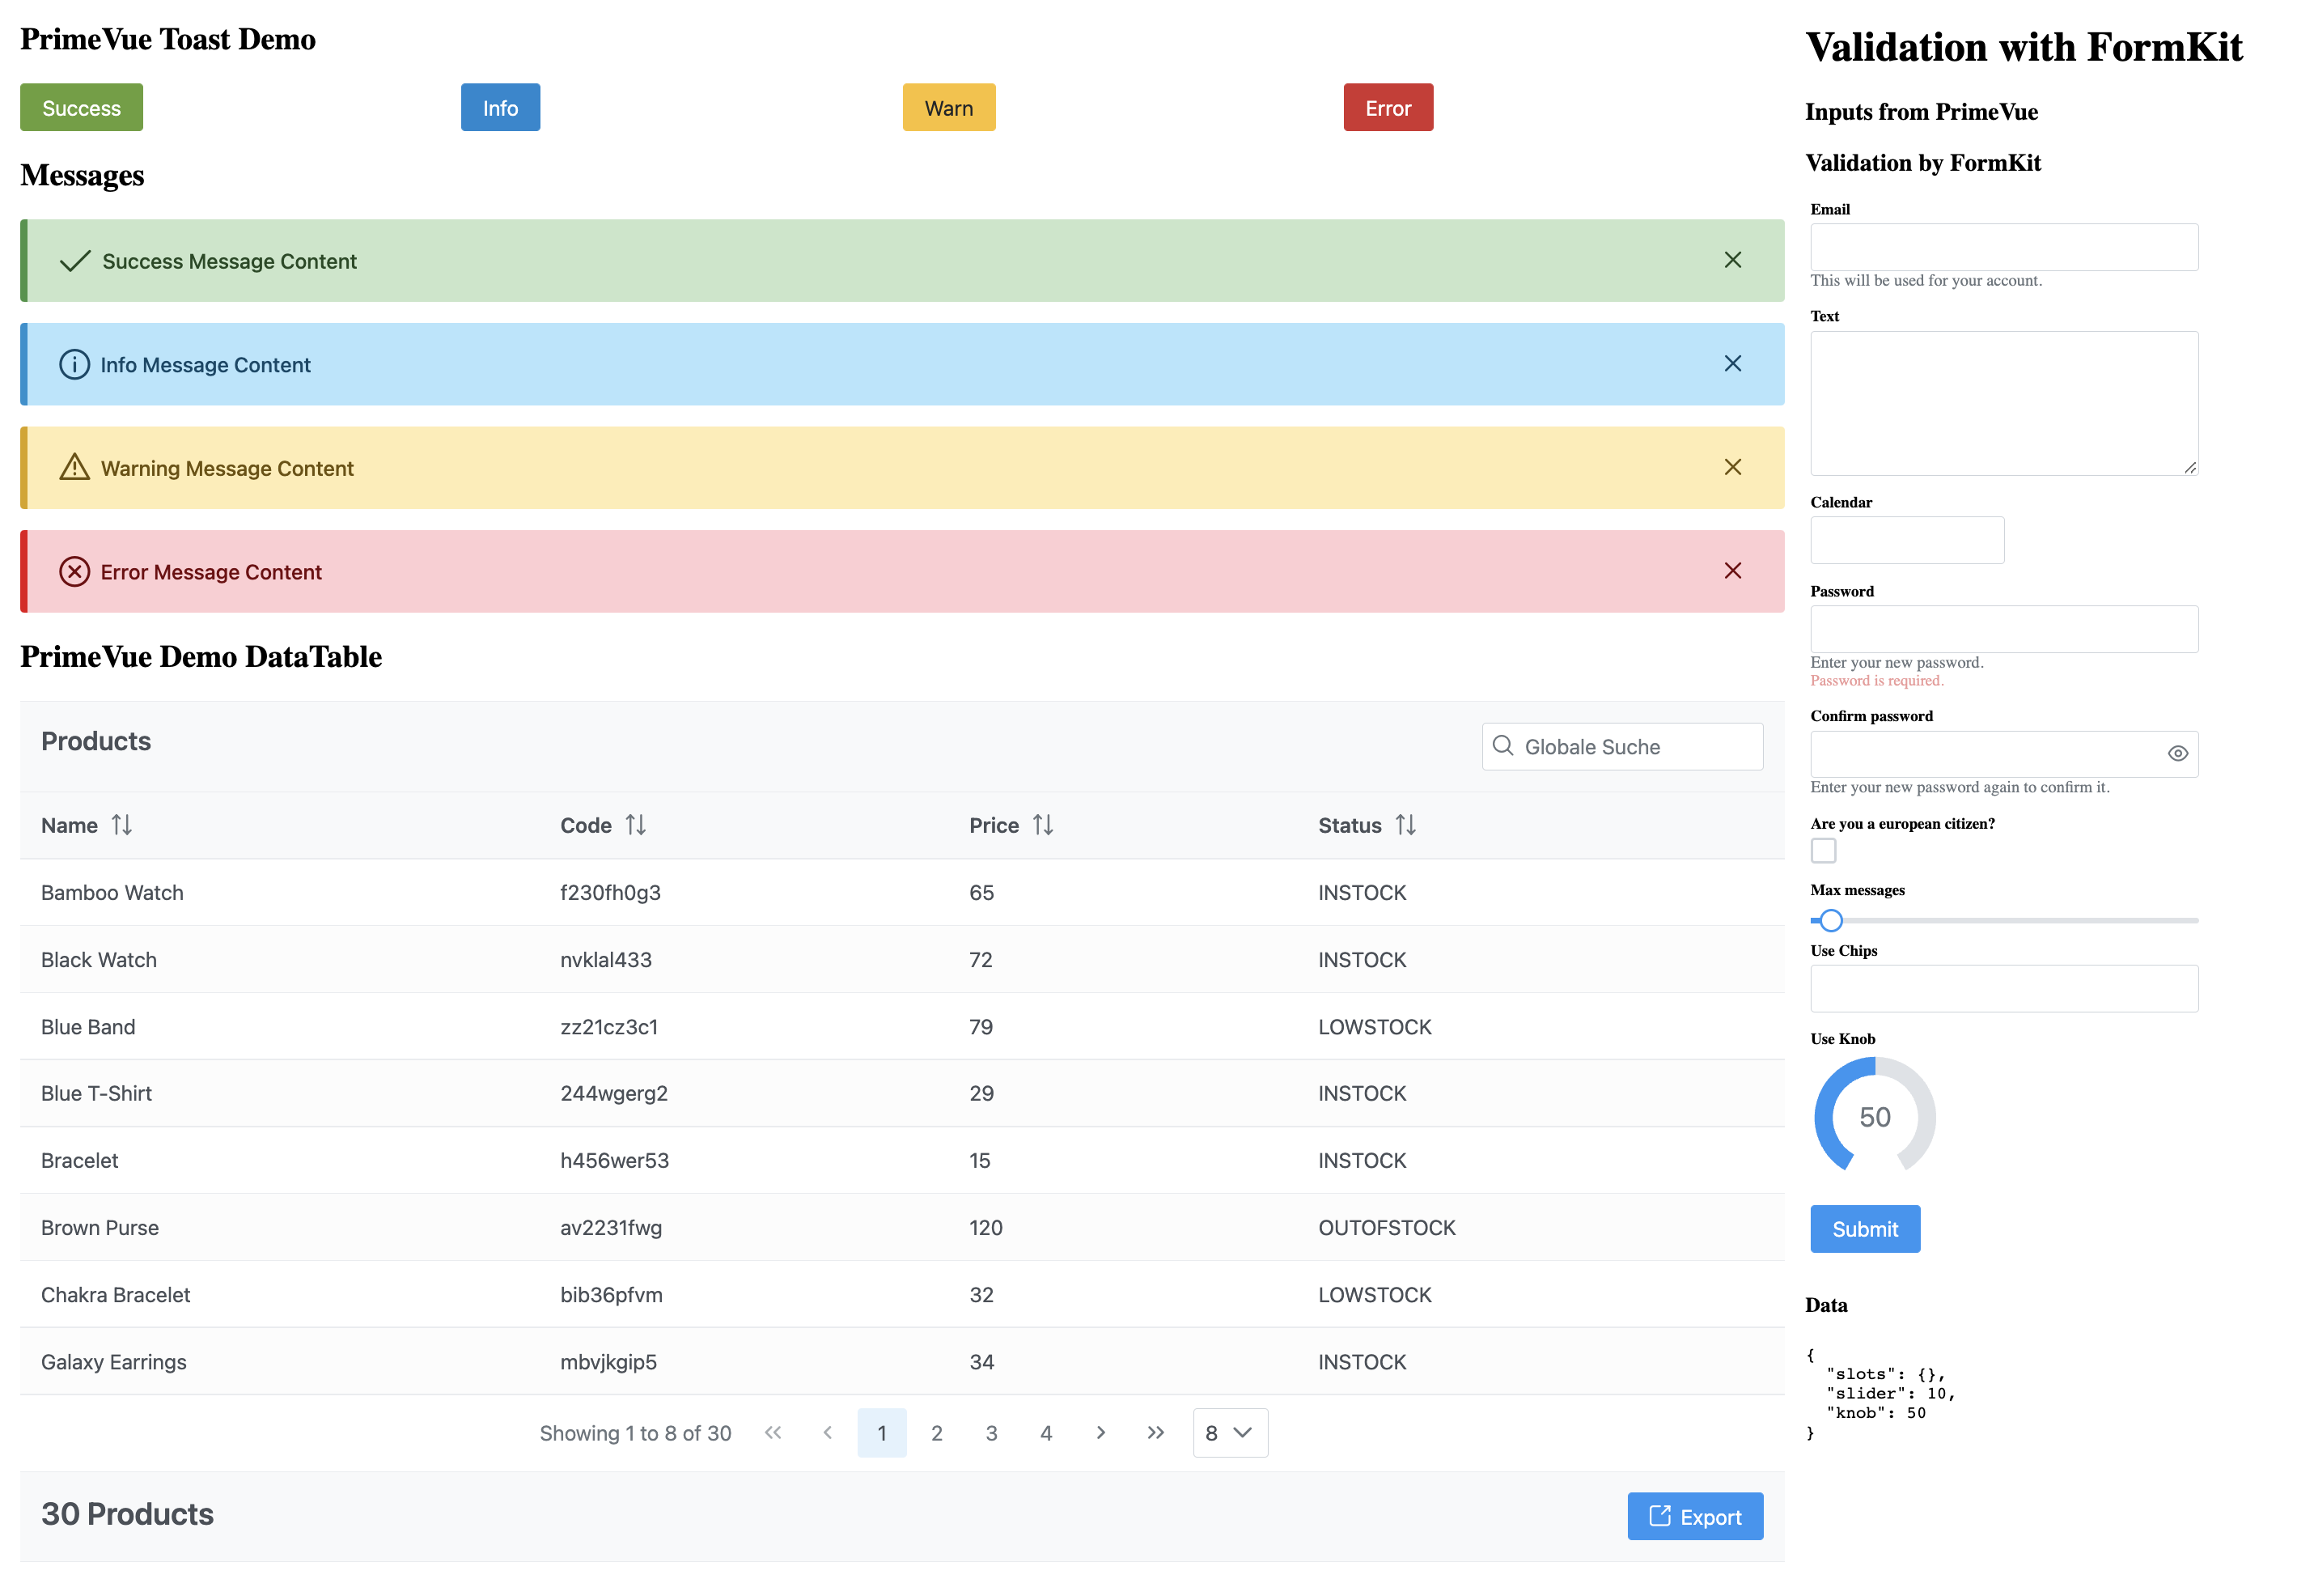This screenshot has height=1596, width=2314.
Task: Close the Success Message Content banner
Action: (1732, 260)
